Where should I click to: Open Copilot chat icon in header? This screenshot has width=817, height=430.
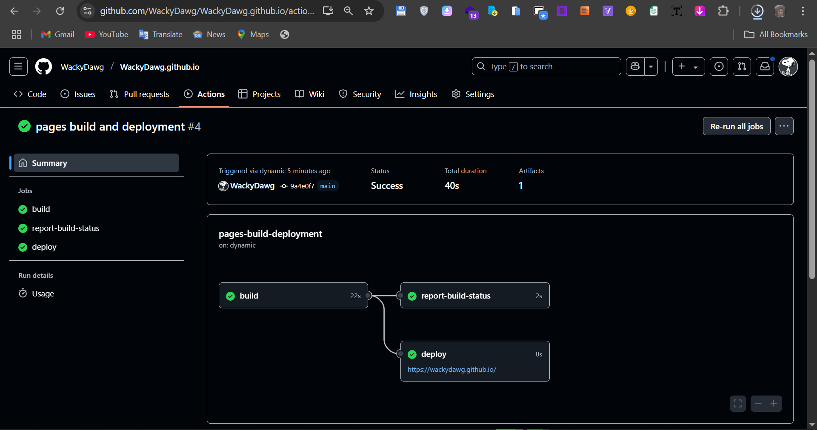(x=635, y=66)
